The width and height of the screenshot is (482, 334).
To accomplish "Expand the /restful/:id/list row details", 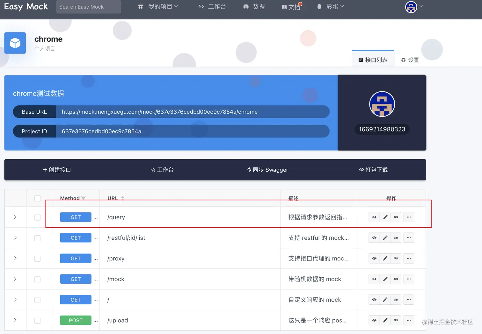I will [x=15, y=238].
